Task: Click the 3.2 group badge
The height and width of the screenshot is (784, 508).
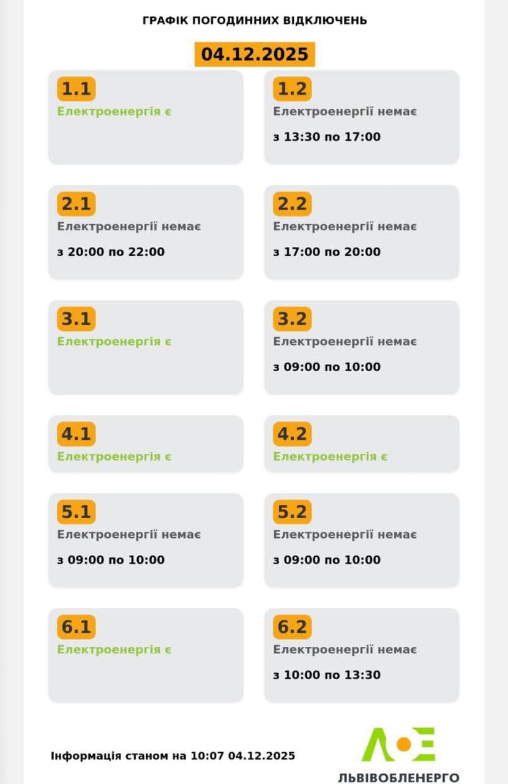Action: (292, 319)
